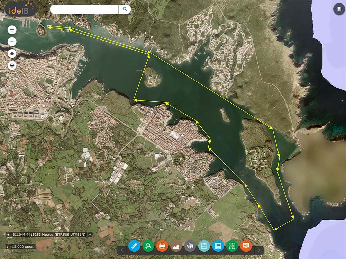Screen dimensions: 346x259
Task: Open the print map tool
Action: (x=162, y=247)
